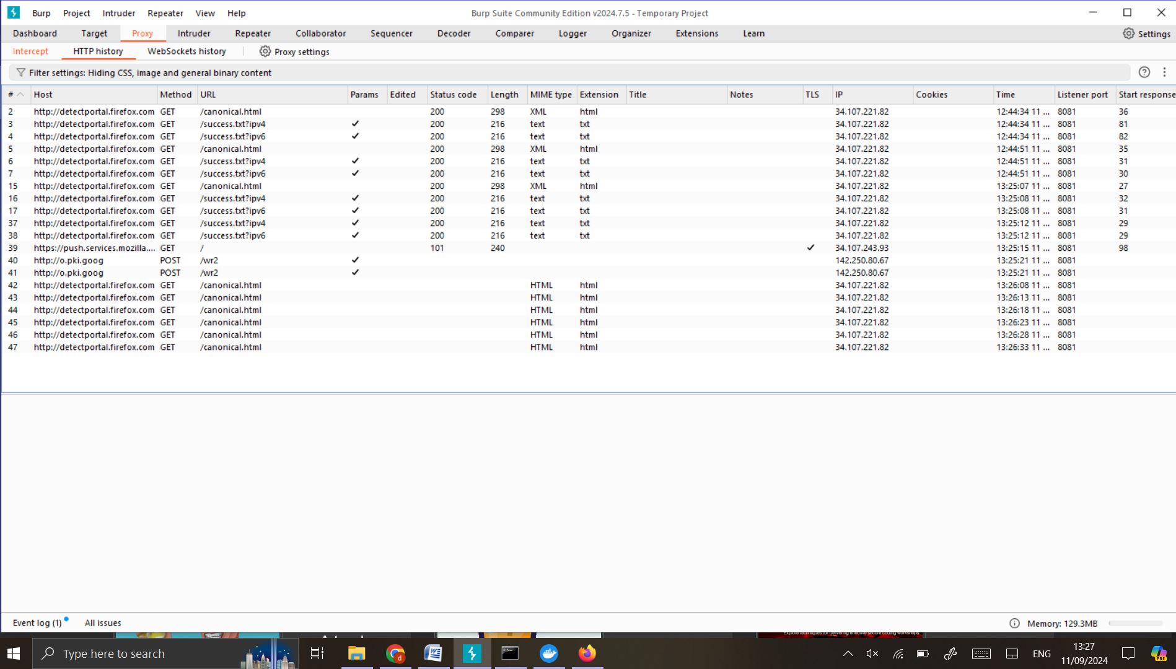Viewport: 1176px width, 669px height.
Task: Open the Intruder menu in the menu bar
Action: pos(118,13)
